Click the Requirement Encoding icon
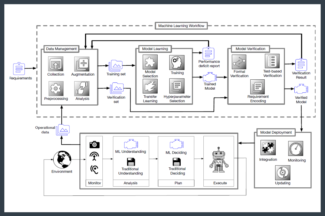This screenshot has height=216, width=325. point(258,87)
